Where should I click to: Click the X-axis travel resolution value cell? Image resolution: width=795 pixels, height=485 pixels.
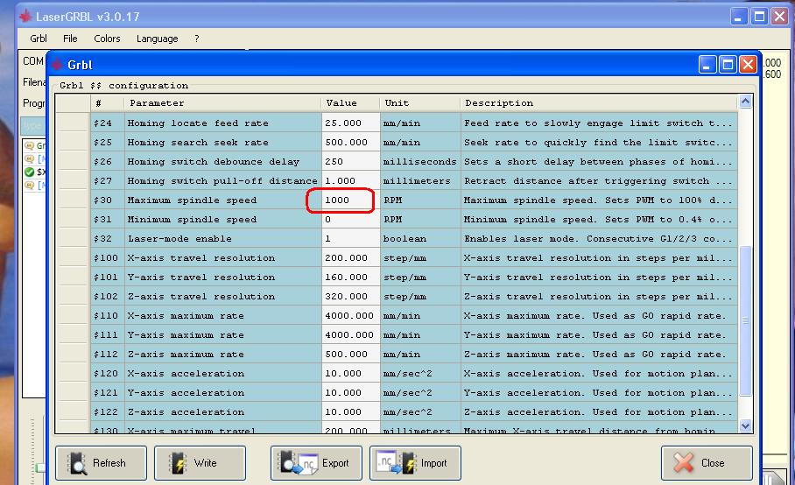click(350, 258)
